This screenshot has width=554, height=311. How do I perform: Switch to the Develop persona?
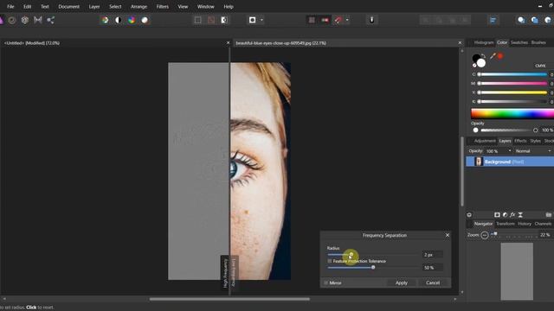point(25,20)
